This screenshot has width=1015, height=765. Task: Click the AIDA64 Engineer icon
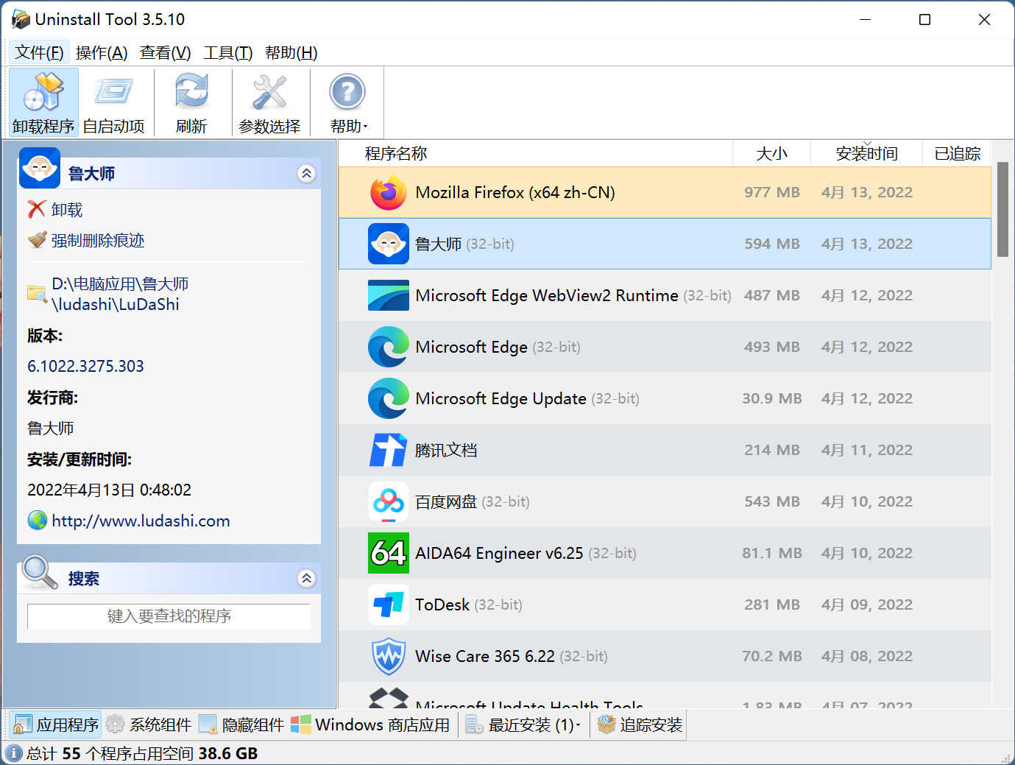(x=389, y=553)
